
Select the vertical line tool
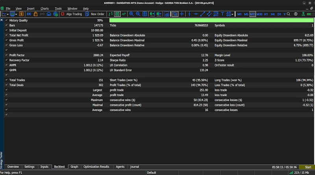[189, 14]
